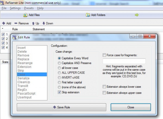163x119 pixels.
Task: Enable Force case for fragments
Action: 104,55
